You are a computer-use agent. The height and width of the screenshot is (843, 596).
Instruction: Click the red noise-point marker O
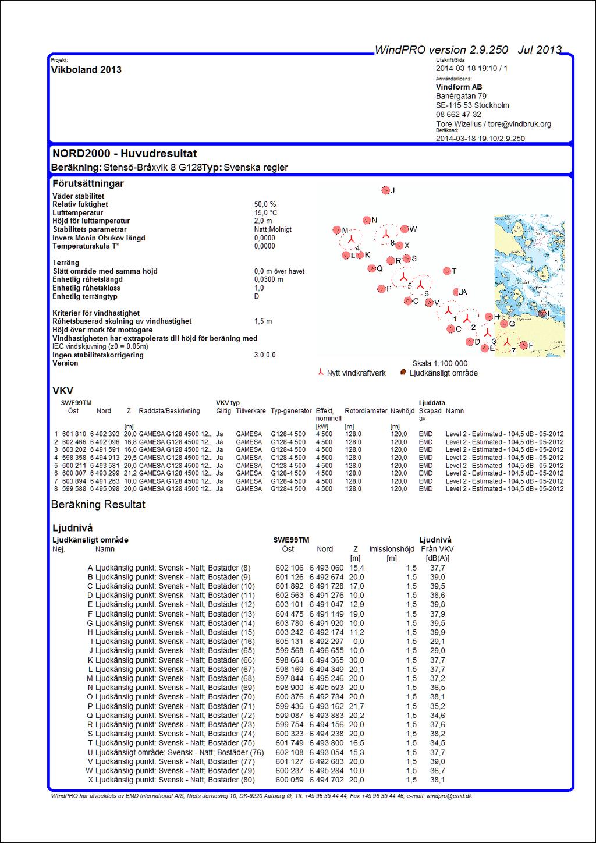(x=407, y=301)
